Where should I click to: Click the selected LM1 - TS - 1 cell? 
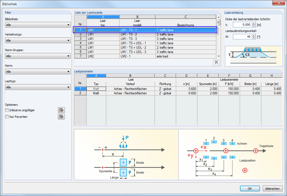coord(137,30)
